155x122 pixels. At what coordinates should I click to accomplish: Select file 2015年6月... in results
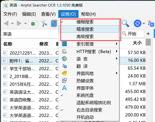pyautogui.click(x=22, y=84)
